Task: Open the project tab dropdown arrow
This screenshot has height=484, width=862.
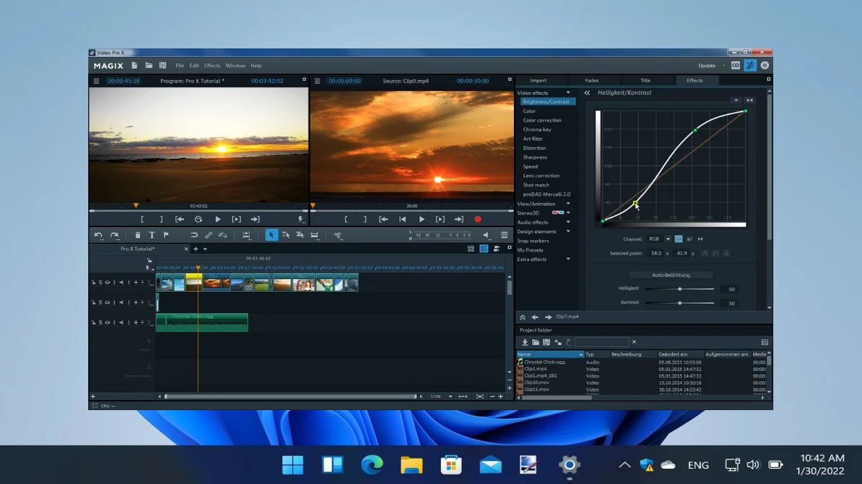Action: (x=205, y=249)
